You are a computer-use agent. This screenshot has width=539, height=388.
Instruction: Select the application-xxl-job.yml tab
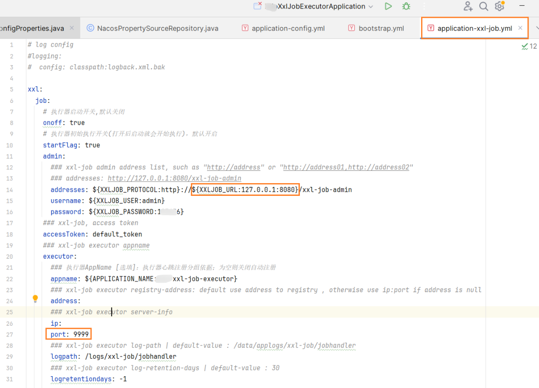(x=474, y=28)
